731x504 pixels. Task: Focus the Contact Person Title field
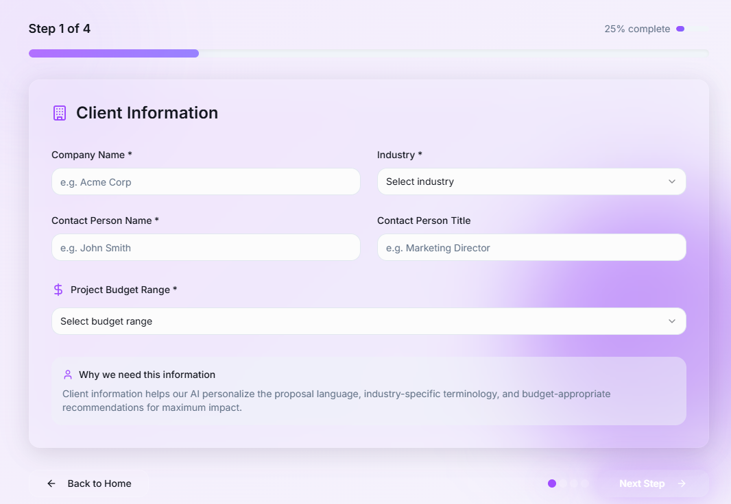click(x=531, y=247)
